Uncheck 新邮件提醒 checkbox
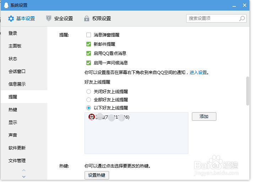253x182 pixels. click(x=88, y=44)
